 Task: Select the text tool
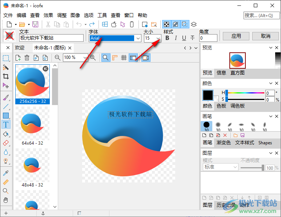[6, 125]
